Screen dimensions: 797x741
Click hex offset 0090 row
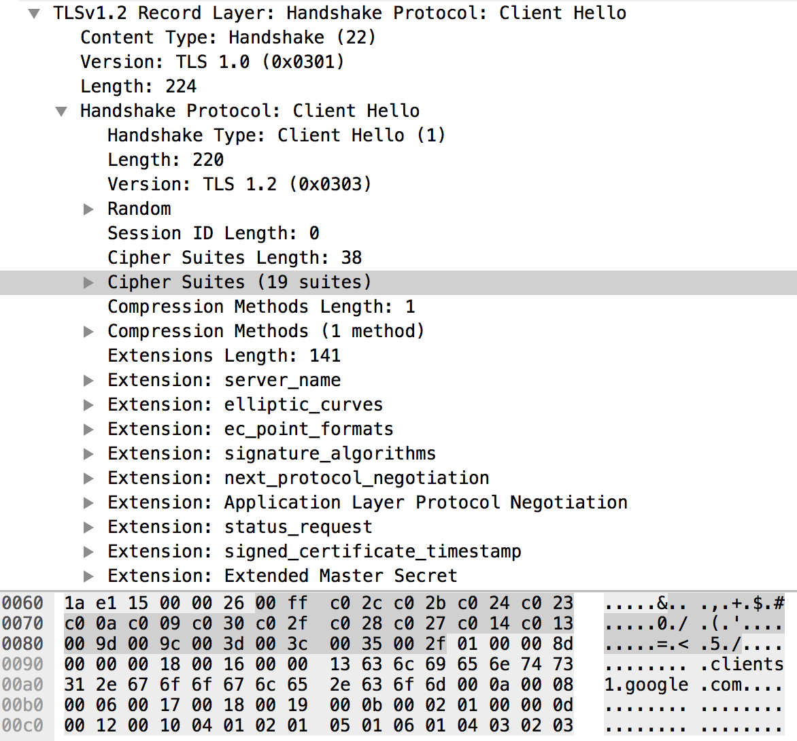[x=22, y=664]
